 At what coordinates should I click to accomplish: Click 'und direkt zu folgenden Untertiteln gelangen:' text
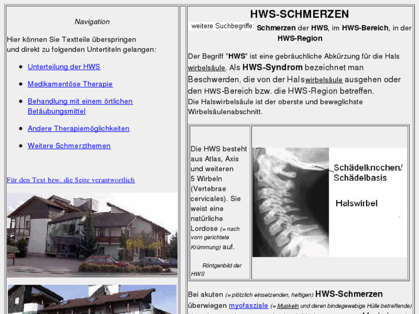pyautogui.click(x=81, y=50)
